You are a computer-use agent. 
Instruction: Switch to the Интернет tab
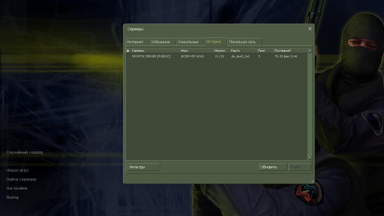[x=137, y=42]
